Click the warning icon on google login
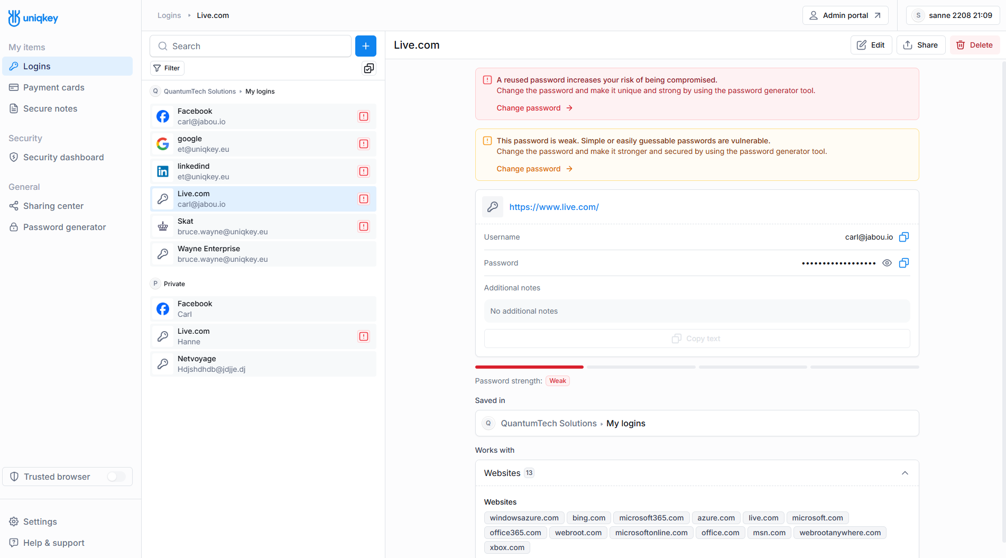The image size is (1006, 558). pos(364,144)
